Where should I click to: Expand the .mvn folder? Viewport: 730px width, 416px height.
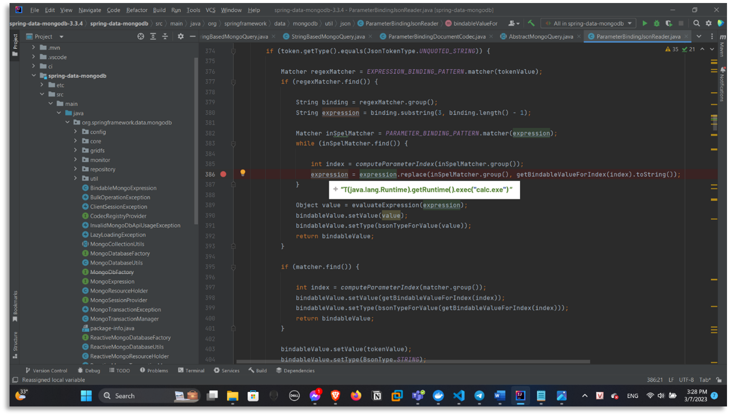click(34, 48)
